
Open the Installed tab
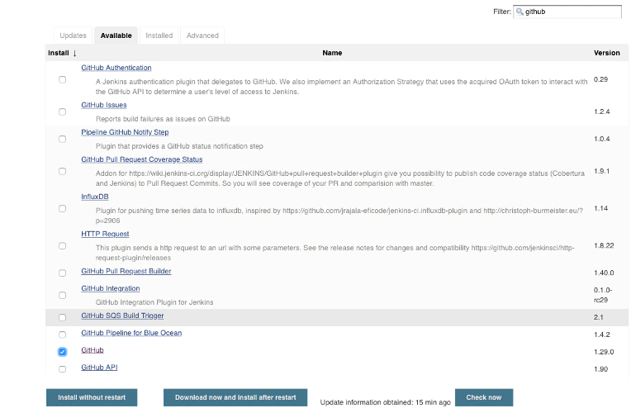[x=159, y=36]
